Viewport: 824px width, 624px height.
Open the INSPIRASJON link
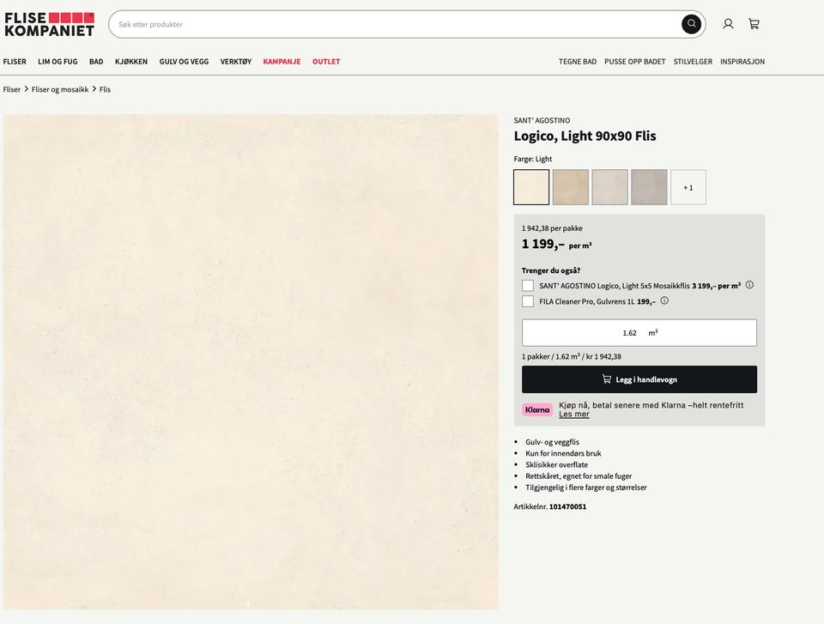click(742, 62)
